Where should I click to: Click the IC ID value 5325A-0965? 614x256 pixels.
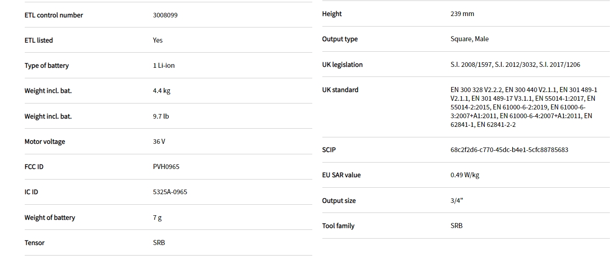(170, 192)
